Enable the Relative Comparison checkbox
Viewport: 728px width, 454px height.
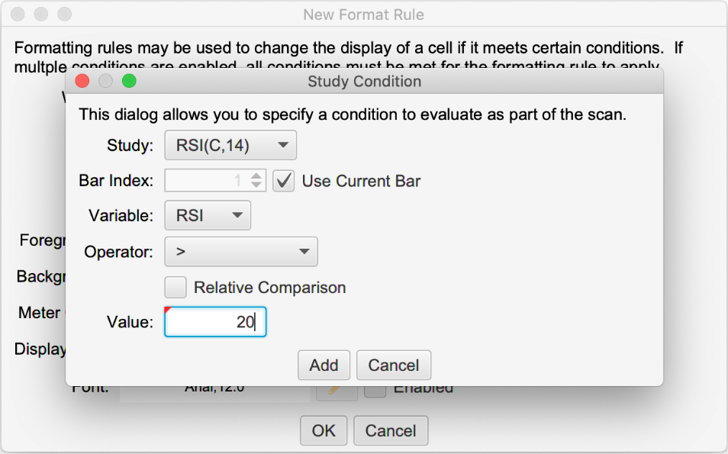[176, 288]
